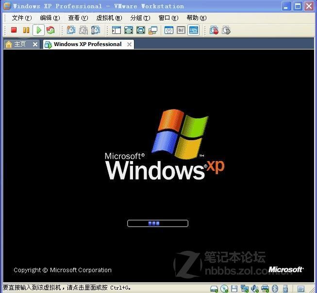Take a snapshot using the first snapshot icon
Screen dimensions: 317x293
[71, 30]
